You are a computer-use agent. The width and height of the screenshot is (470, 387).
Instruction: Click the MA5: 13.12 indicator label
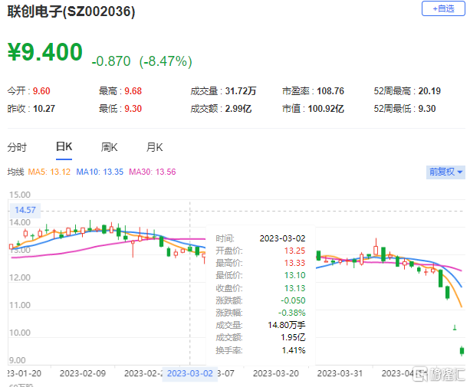click(49, 172)
